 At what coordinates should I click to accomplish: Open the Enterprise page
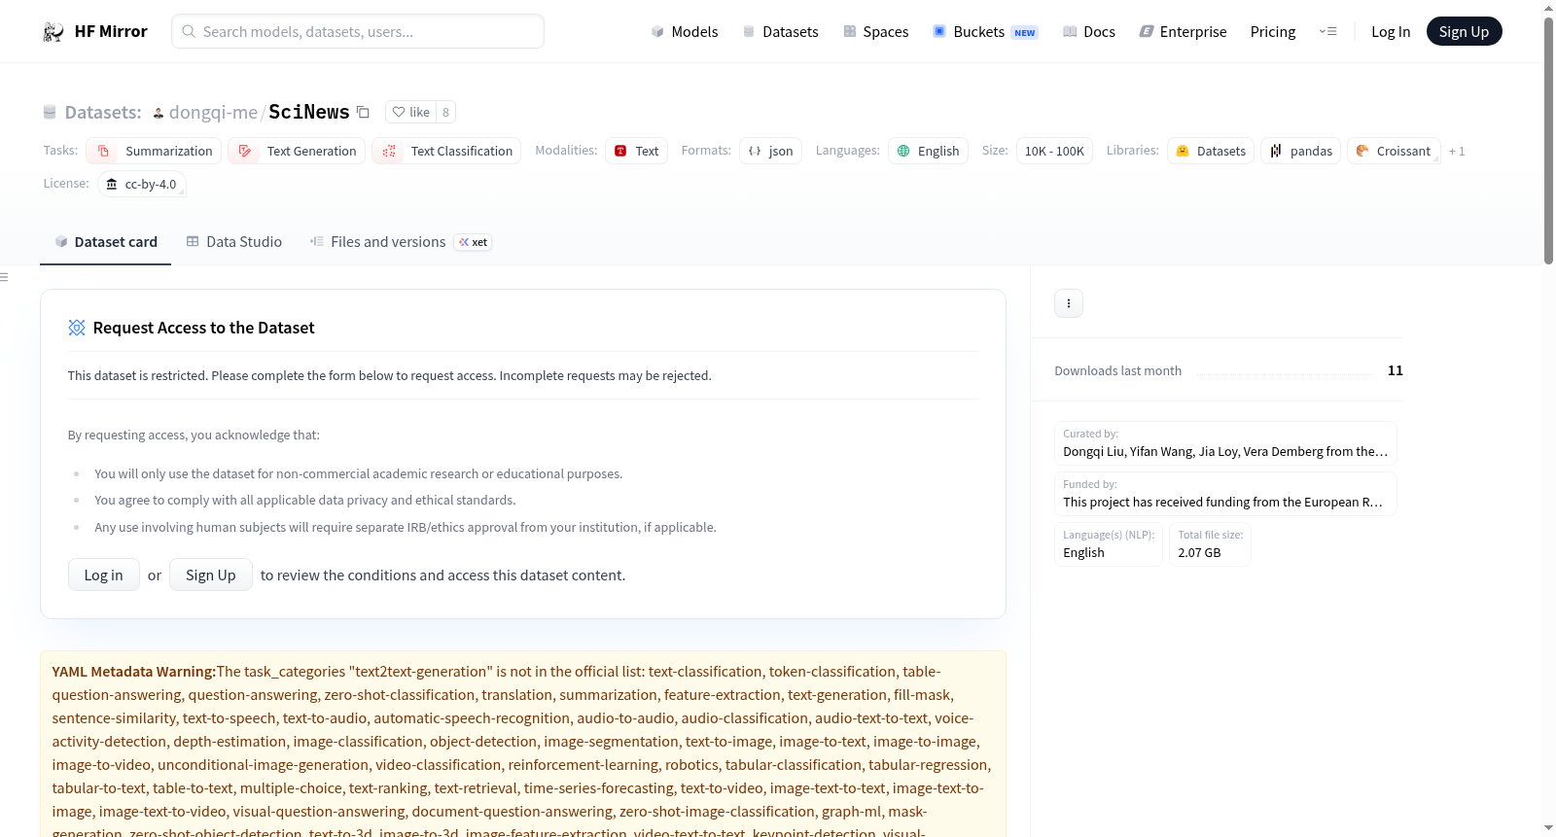[1183, 31]
